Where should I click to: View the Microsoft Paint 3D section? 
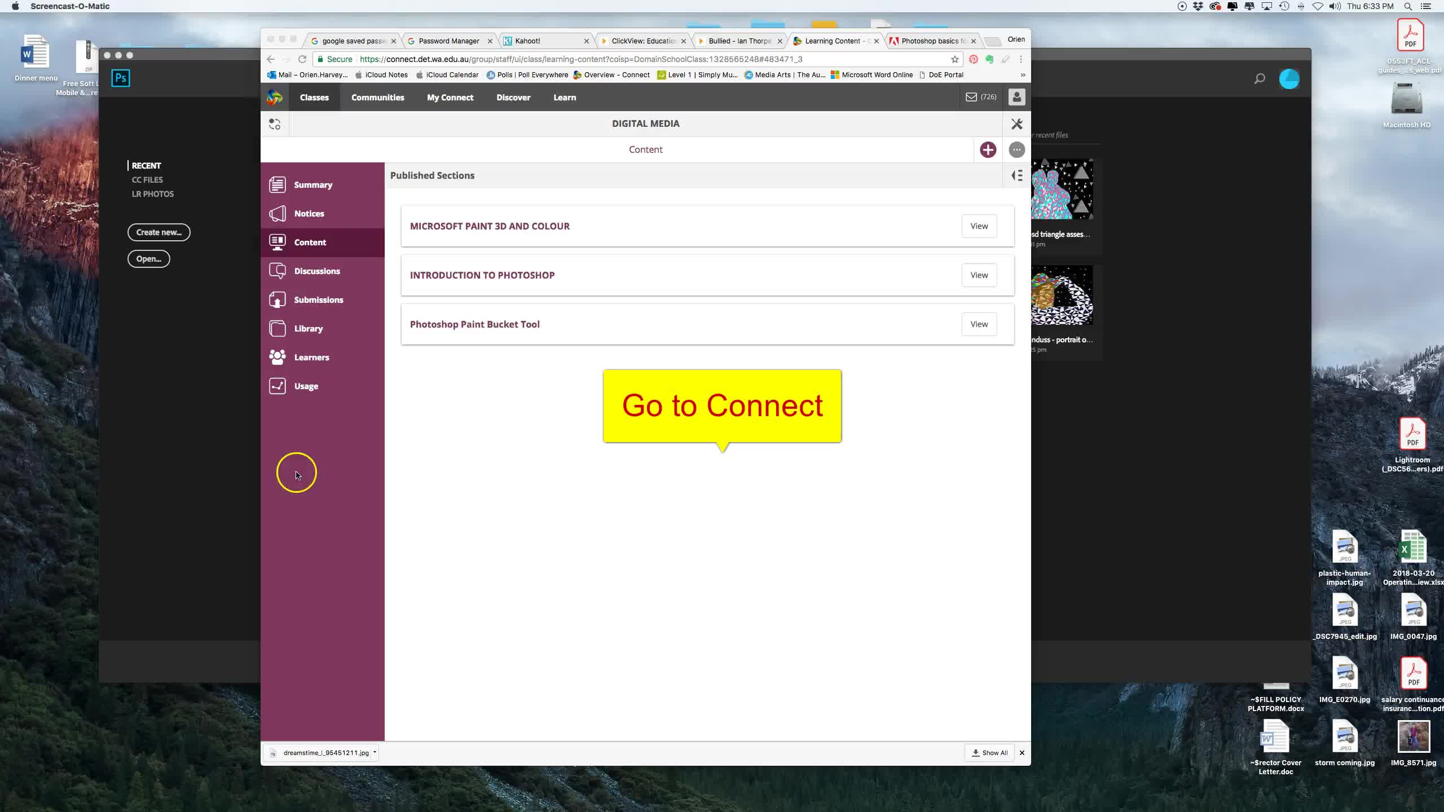pos(979,225)
